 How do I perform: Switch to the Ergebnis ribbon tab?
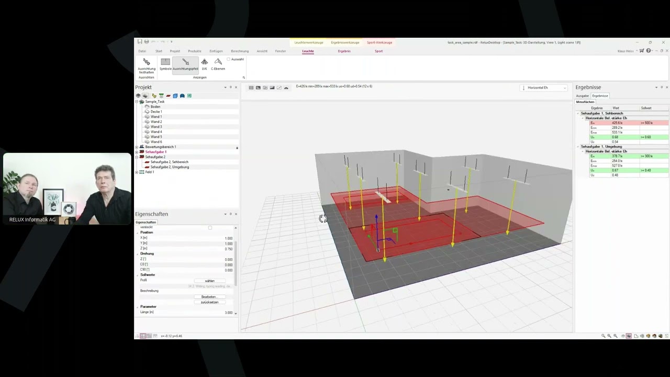[x=344, y=51]
